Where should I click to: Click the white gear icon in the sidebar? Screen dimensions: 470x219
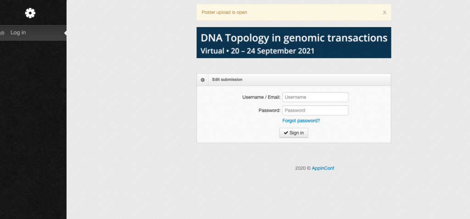[x=30, y=13]
